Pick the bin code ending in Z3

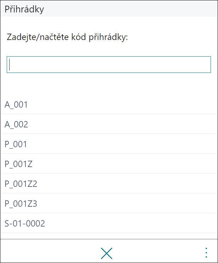109,203
